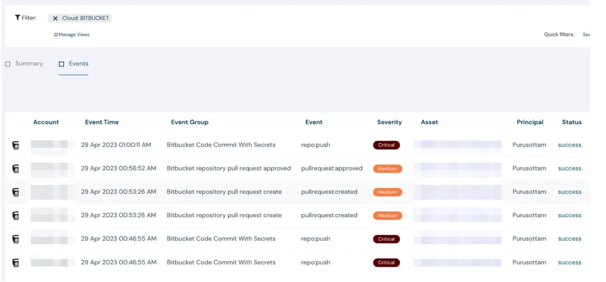Sort by Event Group column header
This screenshot has width=606, height=282.
(190, 122)
